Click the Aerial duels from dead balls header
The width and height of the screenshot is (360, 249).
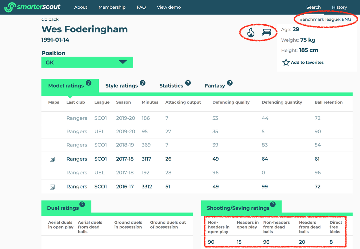[90, 227]
